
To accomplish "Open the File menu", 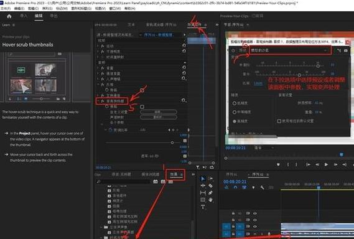I will [x=6, y=9].
